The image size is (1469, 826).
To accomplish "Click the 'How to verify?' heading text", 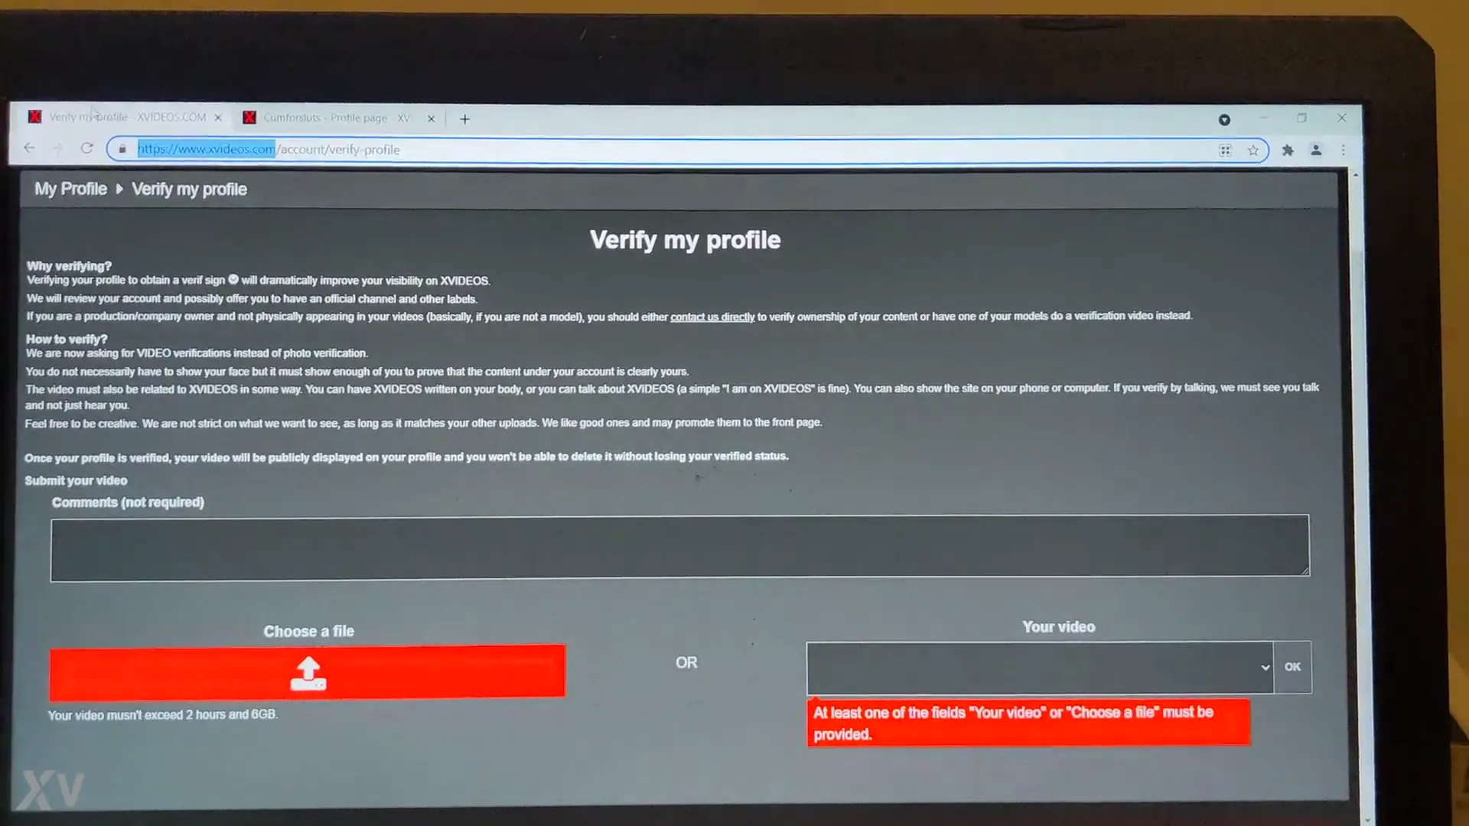I will 67,339.
